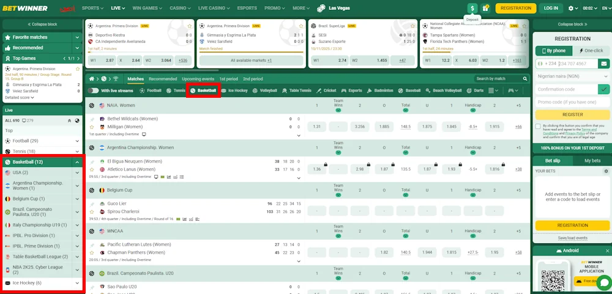Viewport: 612px width, 294px height.
Task: Favorite the SESI vs Suzano Esporte card star
Action: click(413, 26)
